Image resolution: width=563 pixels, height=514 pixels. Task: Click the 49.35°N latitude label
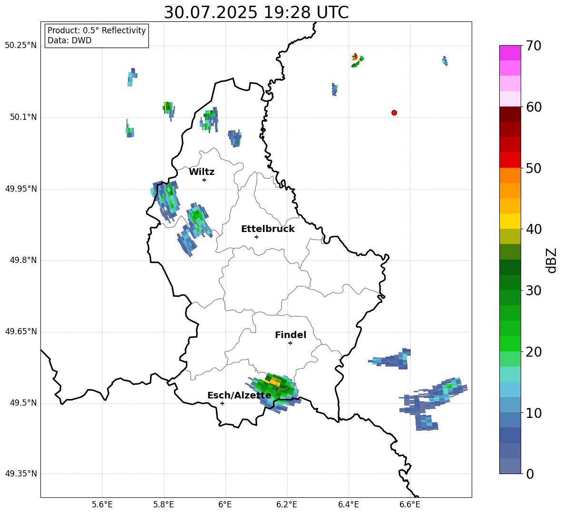pos(21,474)
